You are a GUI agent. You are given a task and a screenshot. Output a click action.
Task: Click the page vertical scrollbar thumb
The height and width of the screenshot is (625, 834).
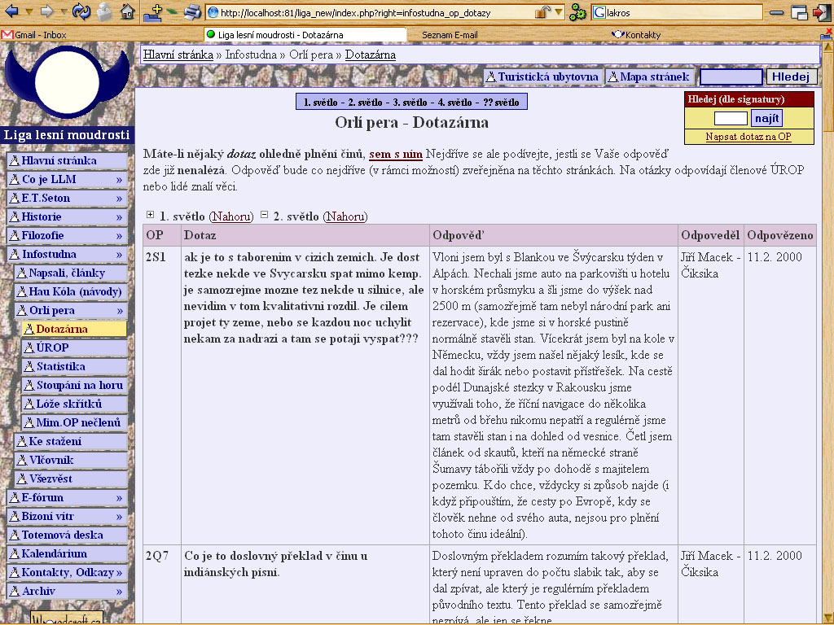coord(828,90)
